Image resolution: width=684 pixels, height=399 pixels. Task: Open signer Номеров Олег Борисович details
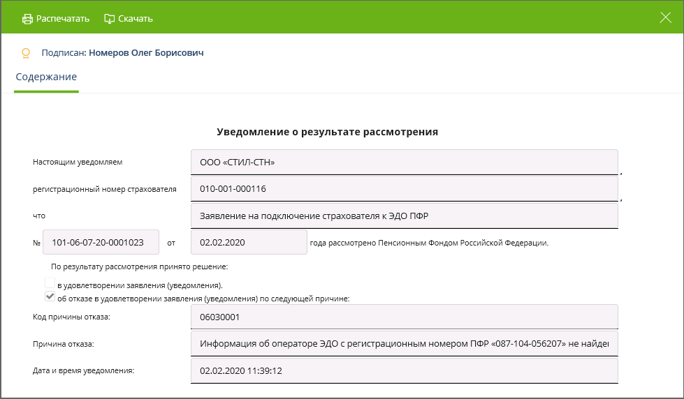[x=146, y=52]
